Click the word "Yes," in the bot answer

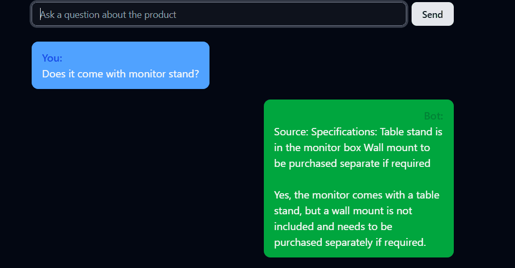(283, 195)
